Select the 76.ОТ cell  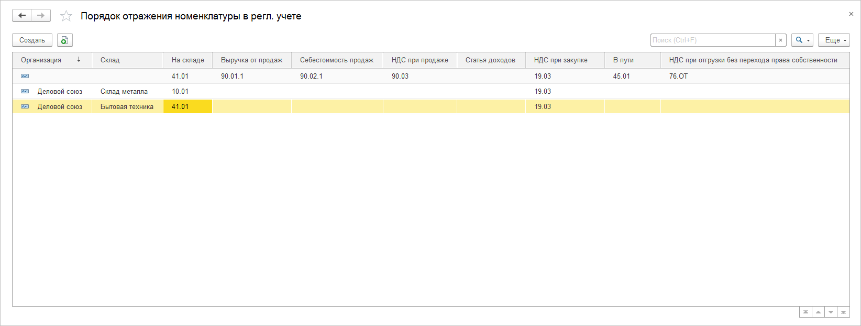tap(755, 76)
